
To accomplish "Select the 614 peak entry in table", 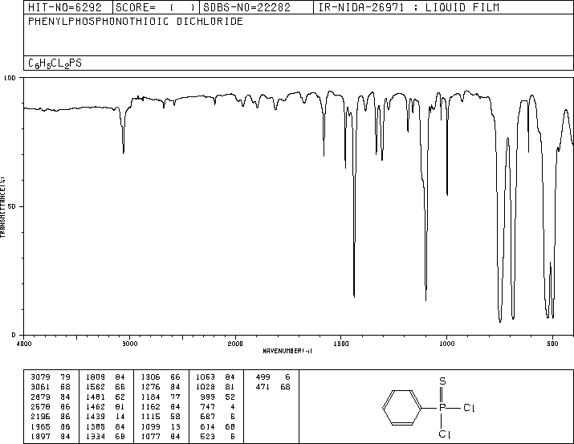I will 208,426.
